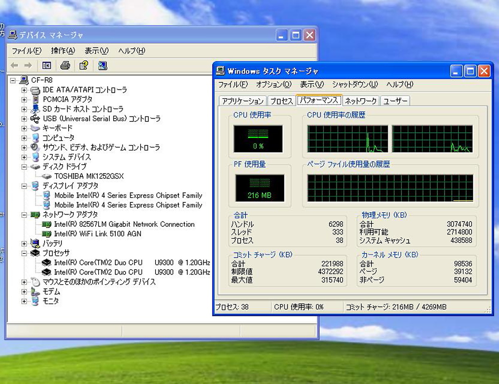Open the Device Manager 表示(V) menu
Viewport: 499px width, 384px height.
point(96,51)
